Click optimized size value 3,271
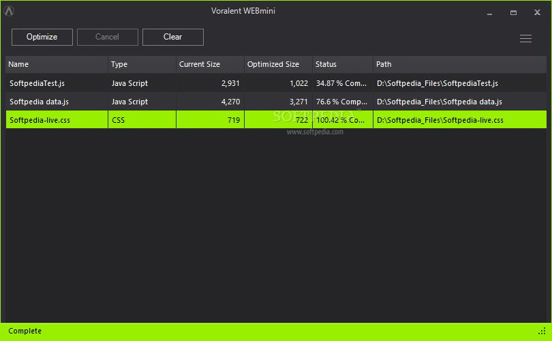552x341 pixels. click(x=298, y=102)
